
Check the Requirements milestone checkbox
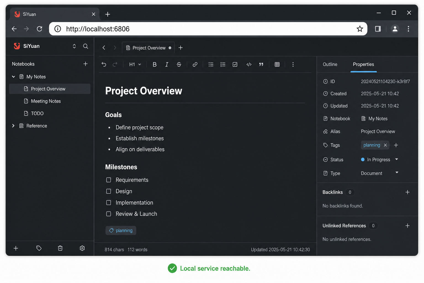click(109, 180)
